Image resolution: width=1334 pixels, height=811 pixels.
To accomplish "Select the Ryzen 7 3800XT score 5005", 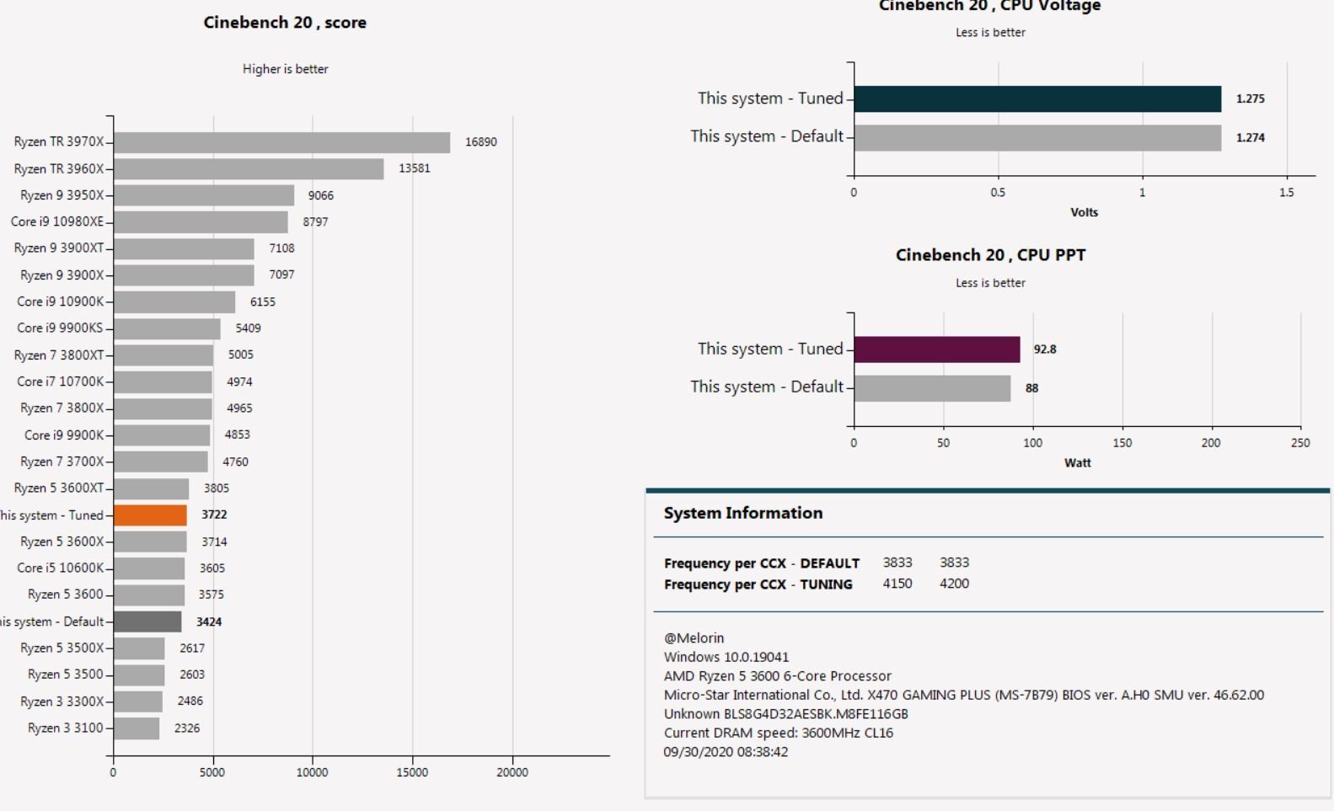I will [x=241, y=355].
